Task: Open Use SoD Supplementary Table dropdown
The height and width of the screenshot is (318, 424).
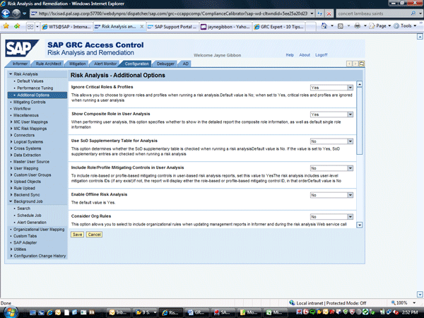Action: coord(351,141)
